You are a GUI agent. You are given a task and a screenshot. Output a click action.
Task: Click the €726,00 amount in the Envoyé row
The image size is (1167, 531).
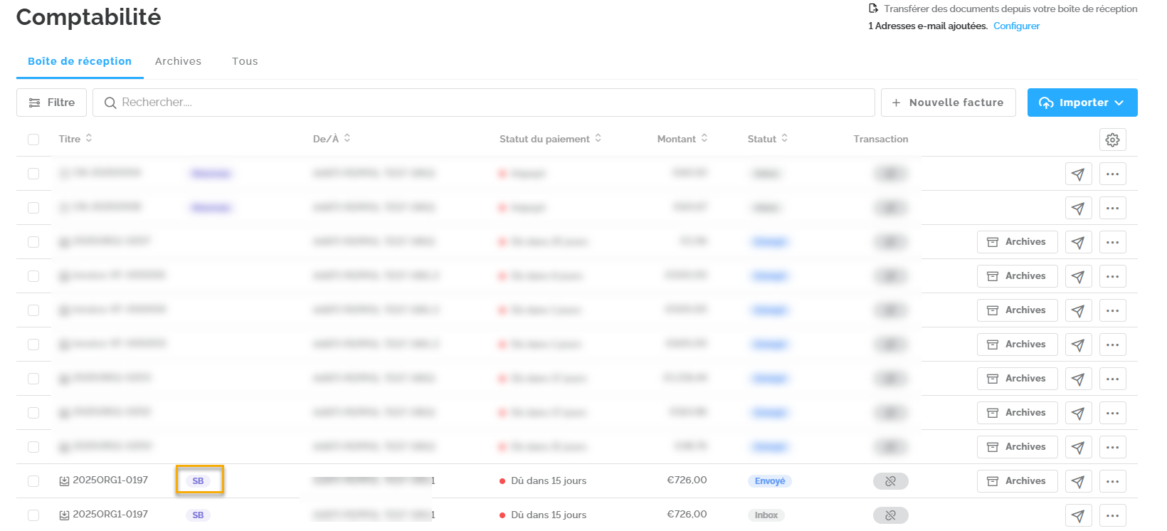[x=687, y=480]
